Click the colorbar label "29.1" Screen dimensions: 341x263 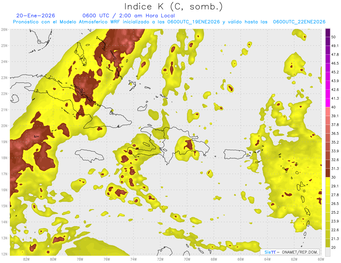click(x=335, y=186)
